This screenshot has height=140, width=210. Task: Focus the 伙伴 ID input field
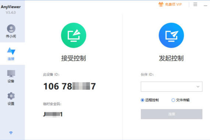click(x=172, y=86)
